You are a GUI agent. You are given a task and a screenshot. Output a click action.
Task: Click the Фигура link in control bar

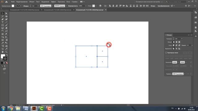click(153, 6)
